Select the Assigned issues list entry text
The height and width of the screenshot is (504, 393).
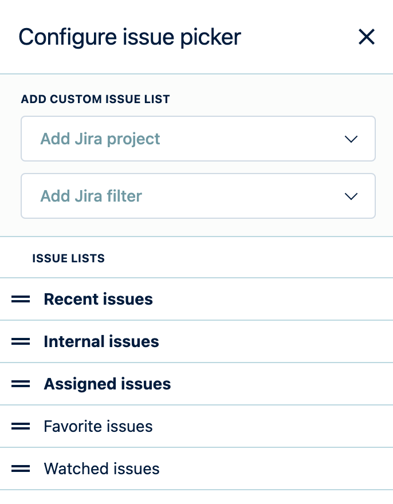tap(107, 384)
